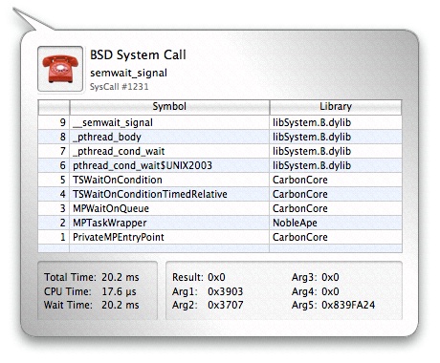
Task: Click the Result 0x0 value
Action: (x=216, y=277)
